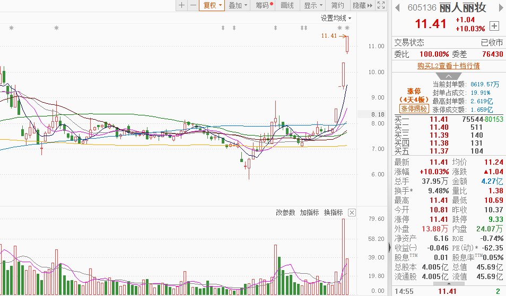Click 换指标 to change the indicator
506x296 pixels.
[333, 212]
